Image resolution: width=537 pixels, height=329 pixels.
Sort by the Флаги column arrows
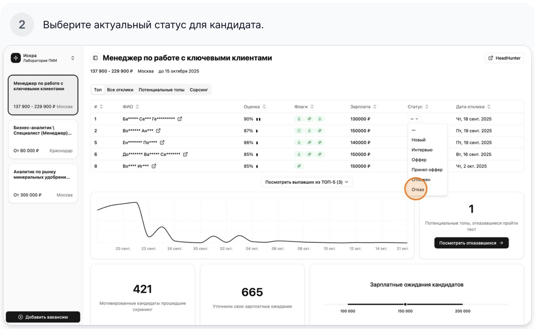tap(312, 107)
